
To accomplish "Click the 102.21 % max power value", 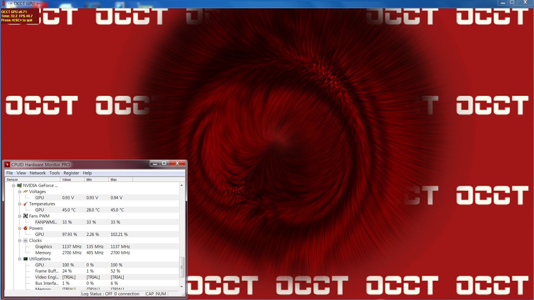I will pos(119,234).
